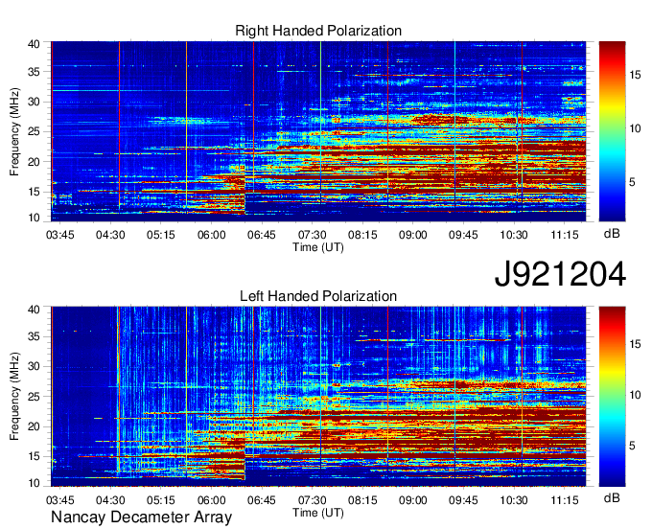Click Frequency (MHz) label of Right Handed panel
652x529 pixels.
[14, 131]
